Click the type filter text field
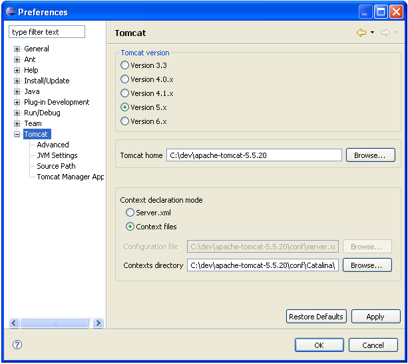This screenshot has width=408, height=364. 47,32
